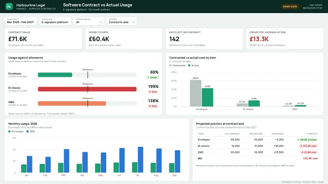Click the green £43K actual Envelopes bar

[207, 97]
